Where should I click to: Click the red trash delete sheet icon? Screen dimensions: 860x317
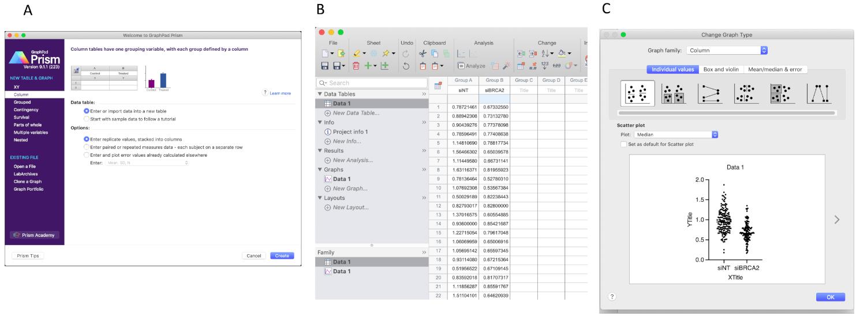tap(356, 66)
